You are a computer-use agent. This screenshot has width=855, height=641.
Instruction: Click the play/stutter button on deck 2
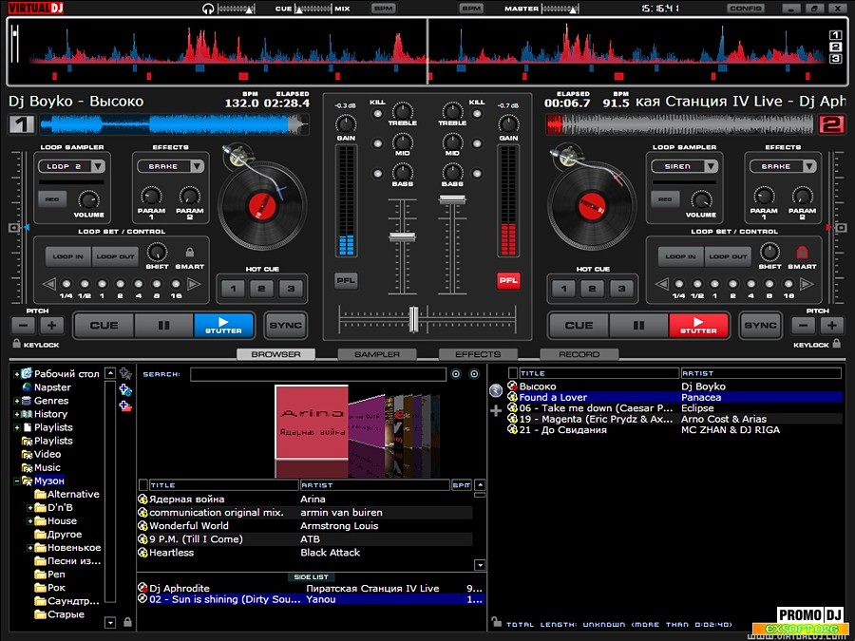tap(698, 325)
